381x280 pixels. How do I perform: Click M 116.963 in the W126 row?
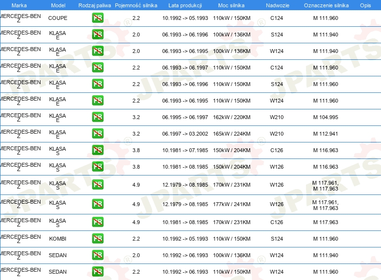(325, 167)
